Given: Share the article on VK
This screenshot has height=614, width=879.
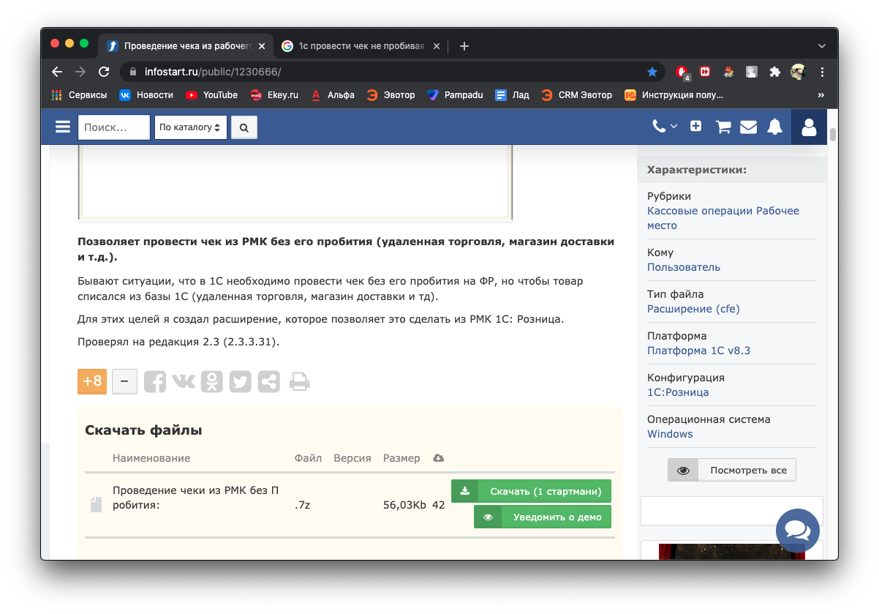Looking at the screenshot, I should 184,381.
